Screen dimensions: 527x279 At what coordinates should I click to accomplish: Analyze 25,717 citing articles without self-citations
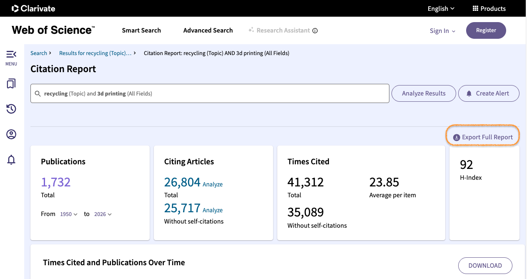click(213, 210)
